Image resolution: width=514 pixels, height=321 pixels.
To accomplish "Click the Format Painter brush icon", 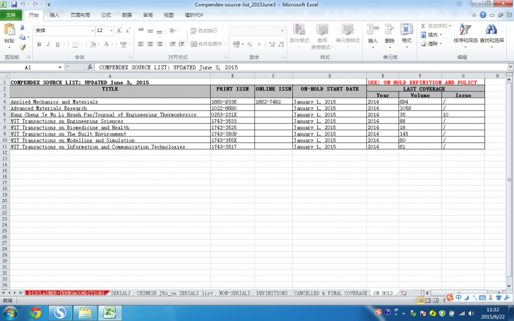I will pyautogui.click(x=22, y=47).
